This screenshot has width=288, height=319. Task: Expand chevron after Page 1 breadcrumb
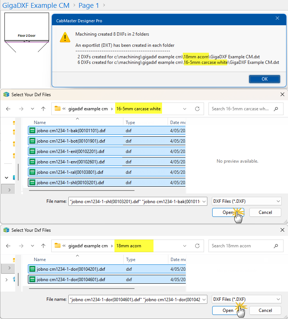click(104, 5)
